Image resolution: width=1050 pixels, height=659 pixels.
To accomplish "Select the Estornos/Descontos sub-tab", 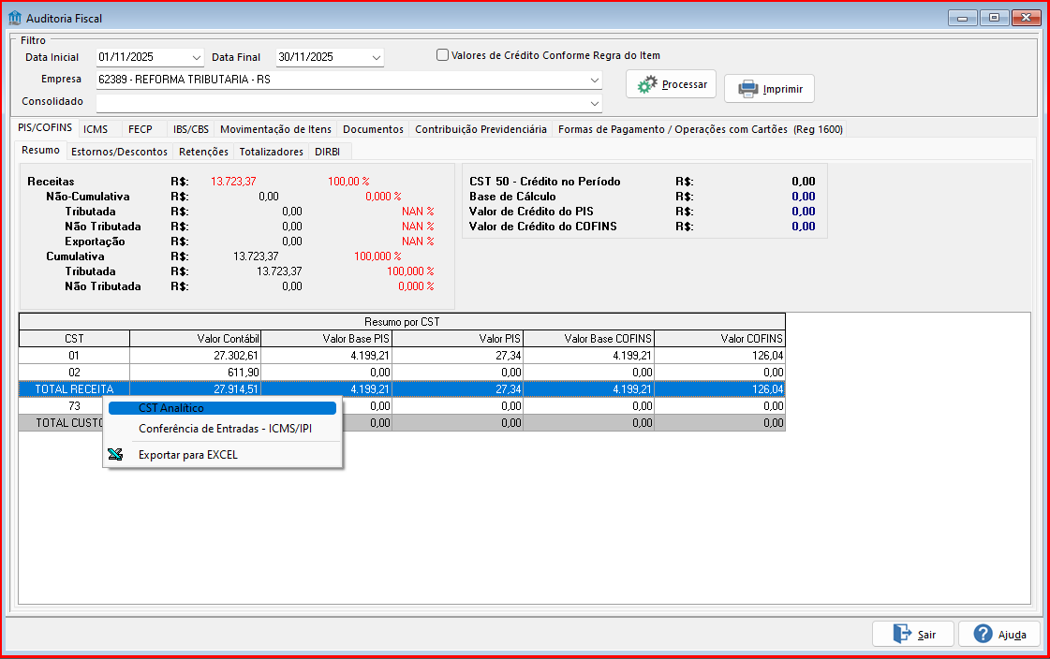I will click(x=119, y=152).
